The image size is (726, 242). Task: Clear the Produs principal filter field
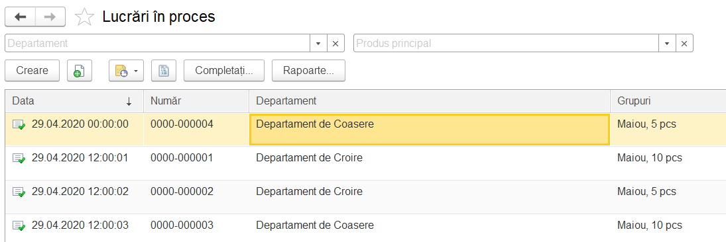pyautogui.click(x=684, y=44)
